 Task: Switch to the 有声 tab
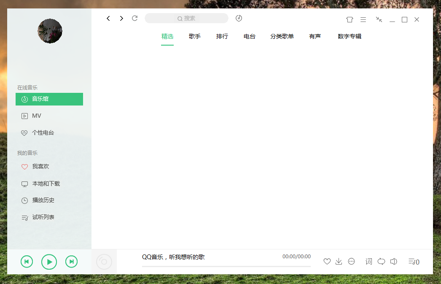(315, 36)
